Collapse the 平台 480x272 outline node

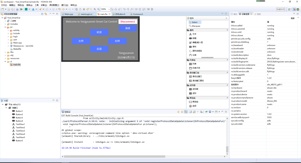3,104
